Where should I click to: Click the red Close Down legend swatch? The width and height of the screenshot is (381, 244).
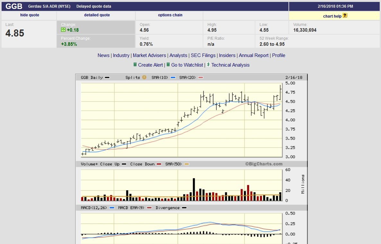click(x=158, y=164)
